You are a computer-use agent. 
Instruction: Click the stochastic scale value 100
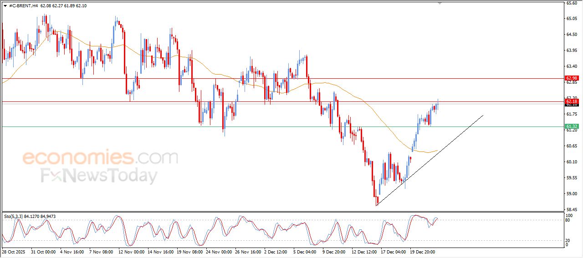[x=569, y=215]
